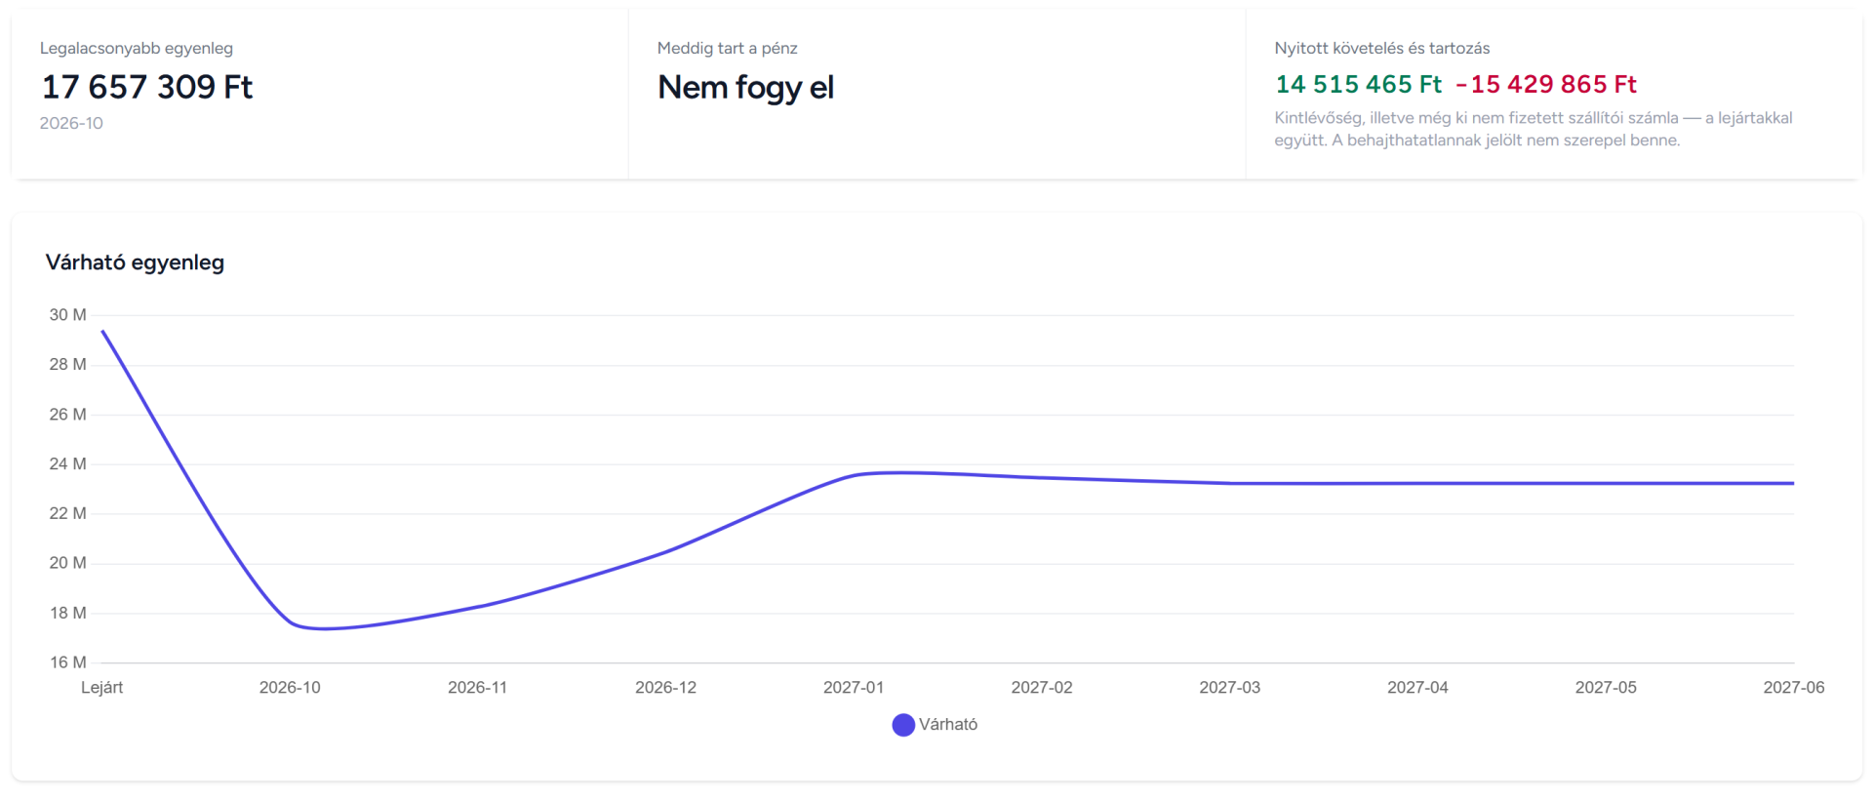
Task: Click the 22 M y-axis label
Action: tap(68, 513)
